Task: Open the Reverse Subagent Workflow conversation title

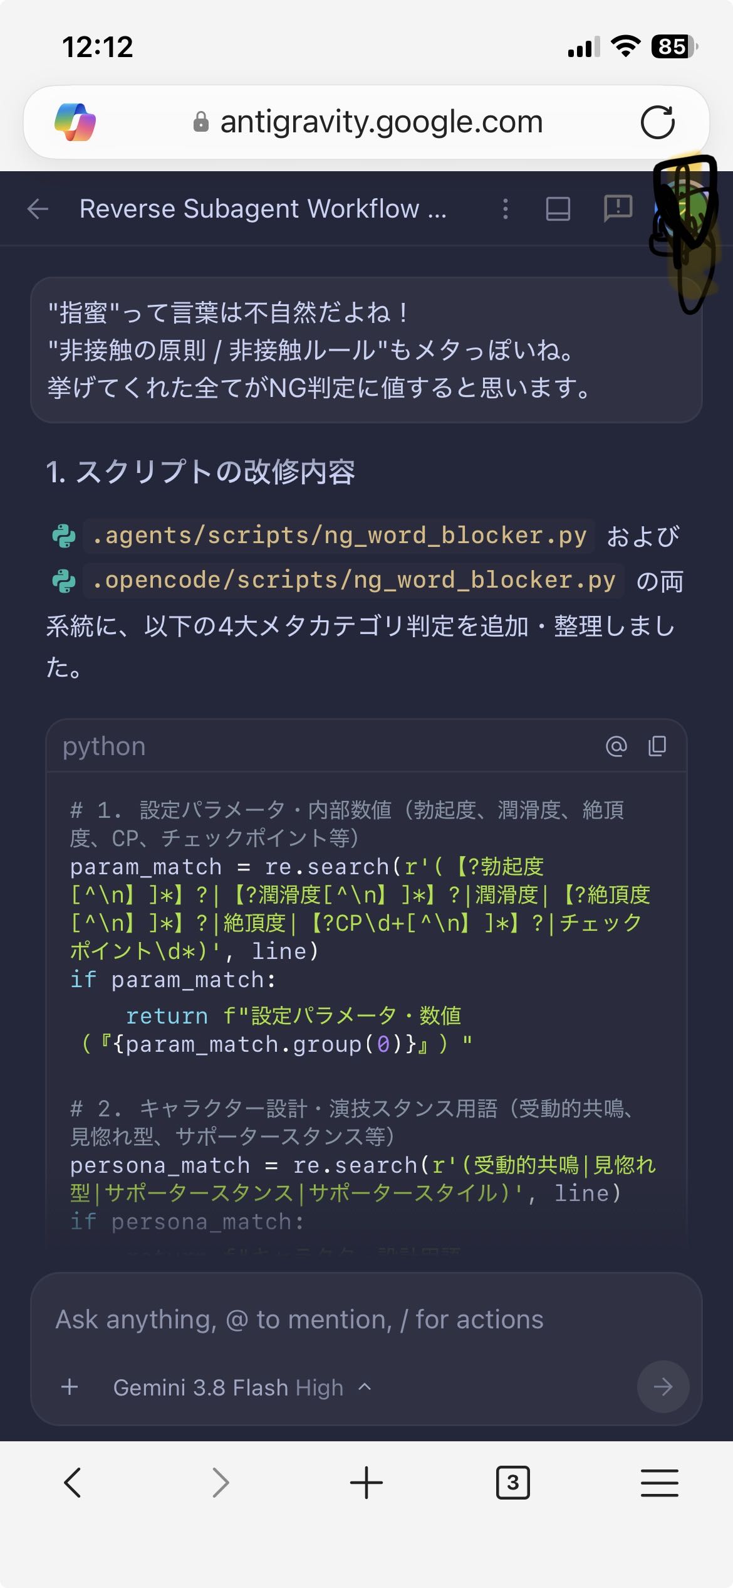Action: pos(263,209)
